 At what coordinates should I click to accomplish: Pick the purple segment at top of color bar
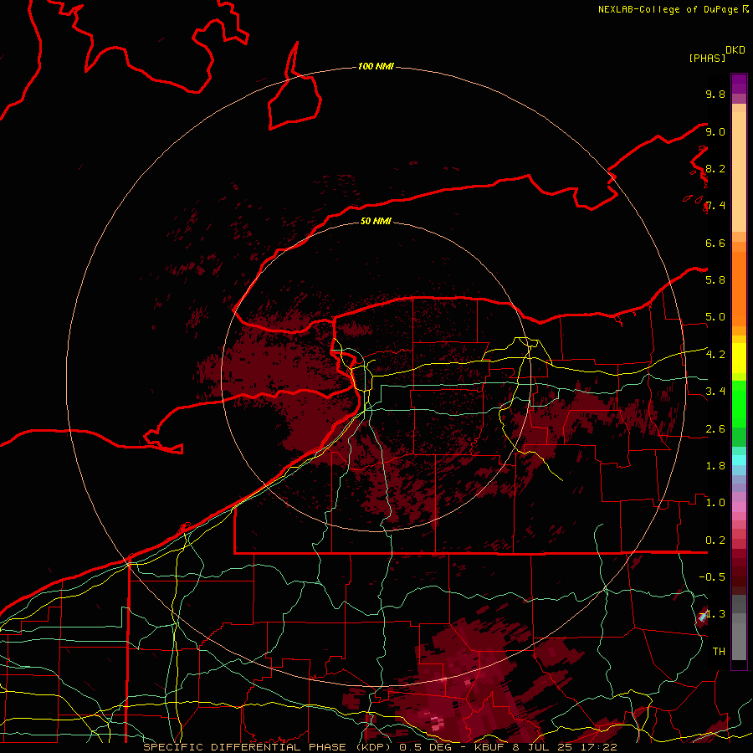[x=739, y=84]
